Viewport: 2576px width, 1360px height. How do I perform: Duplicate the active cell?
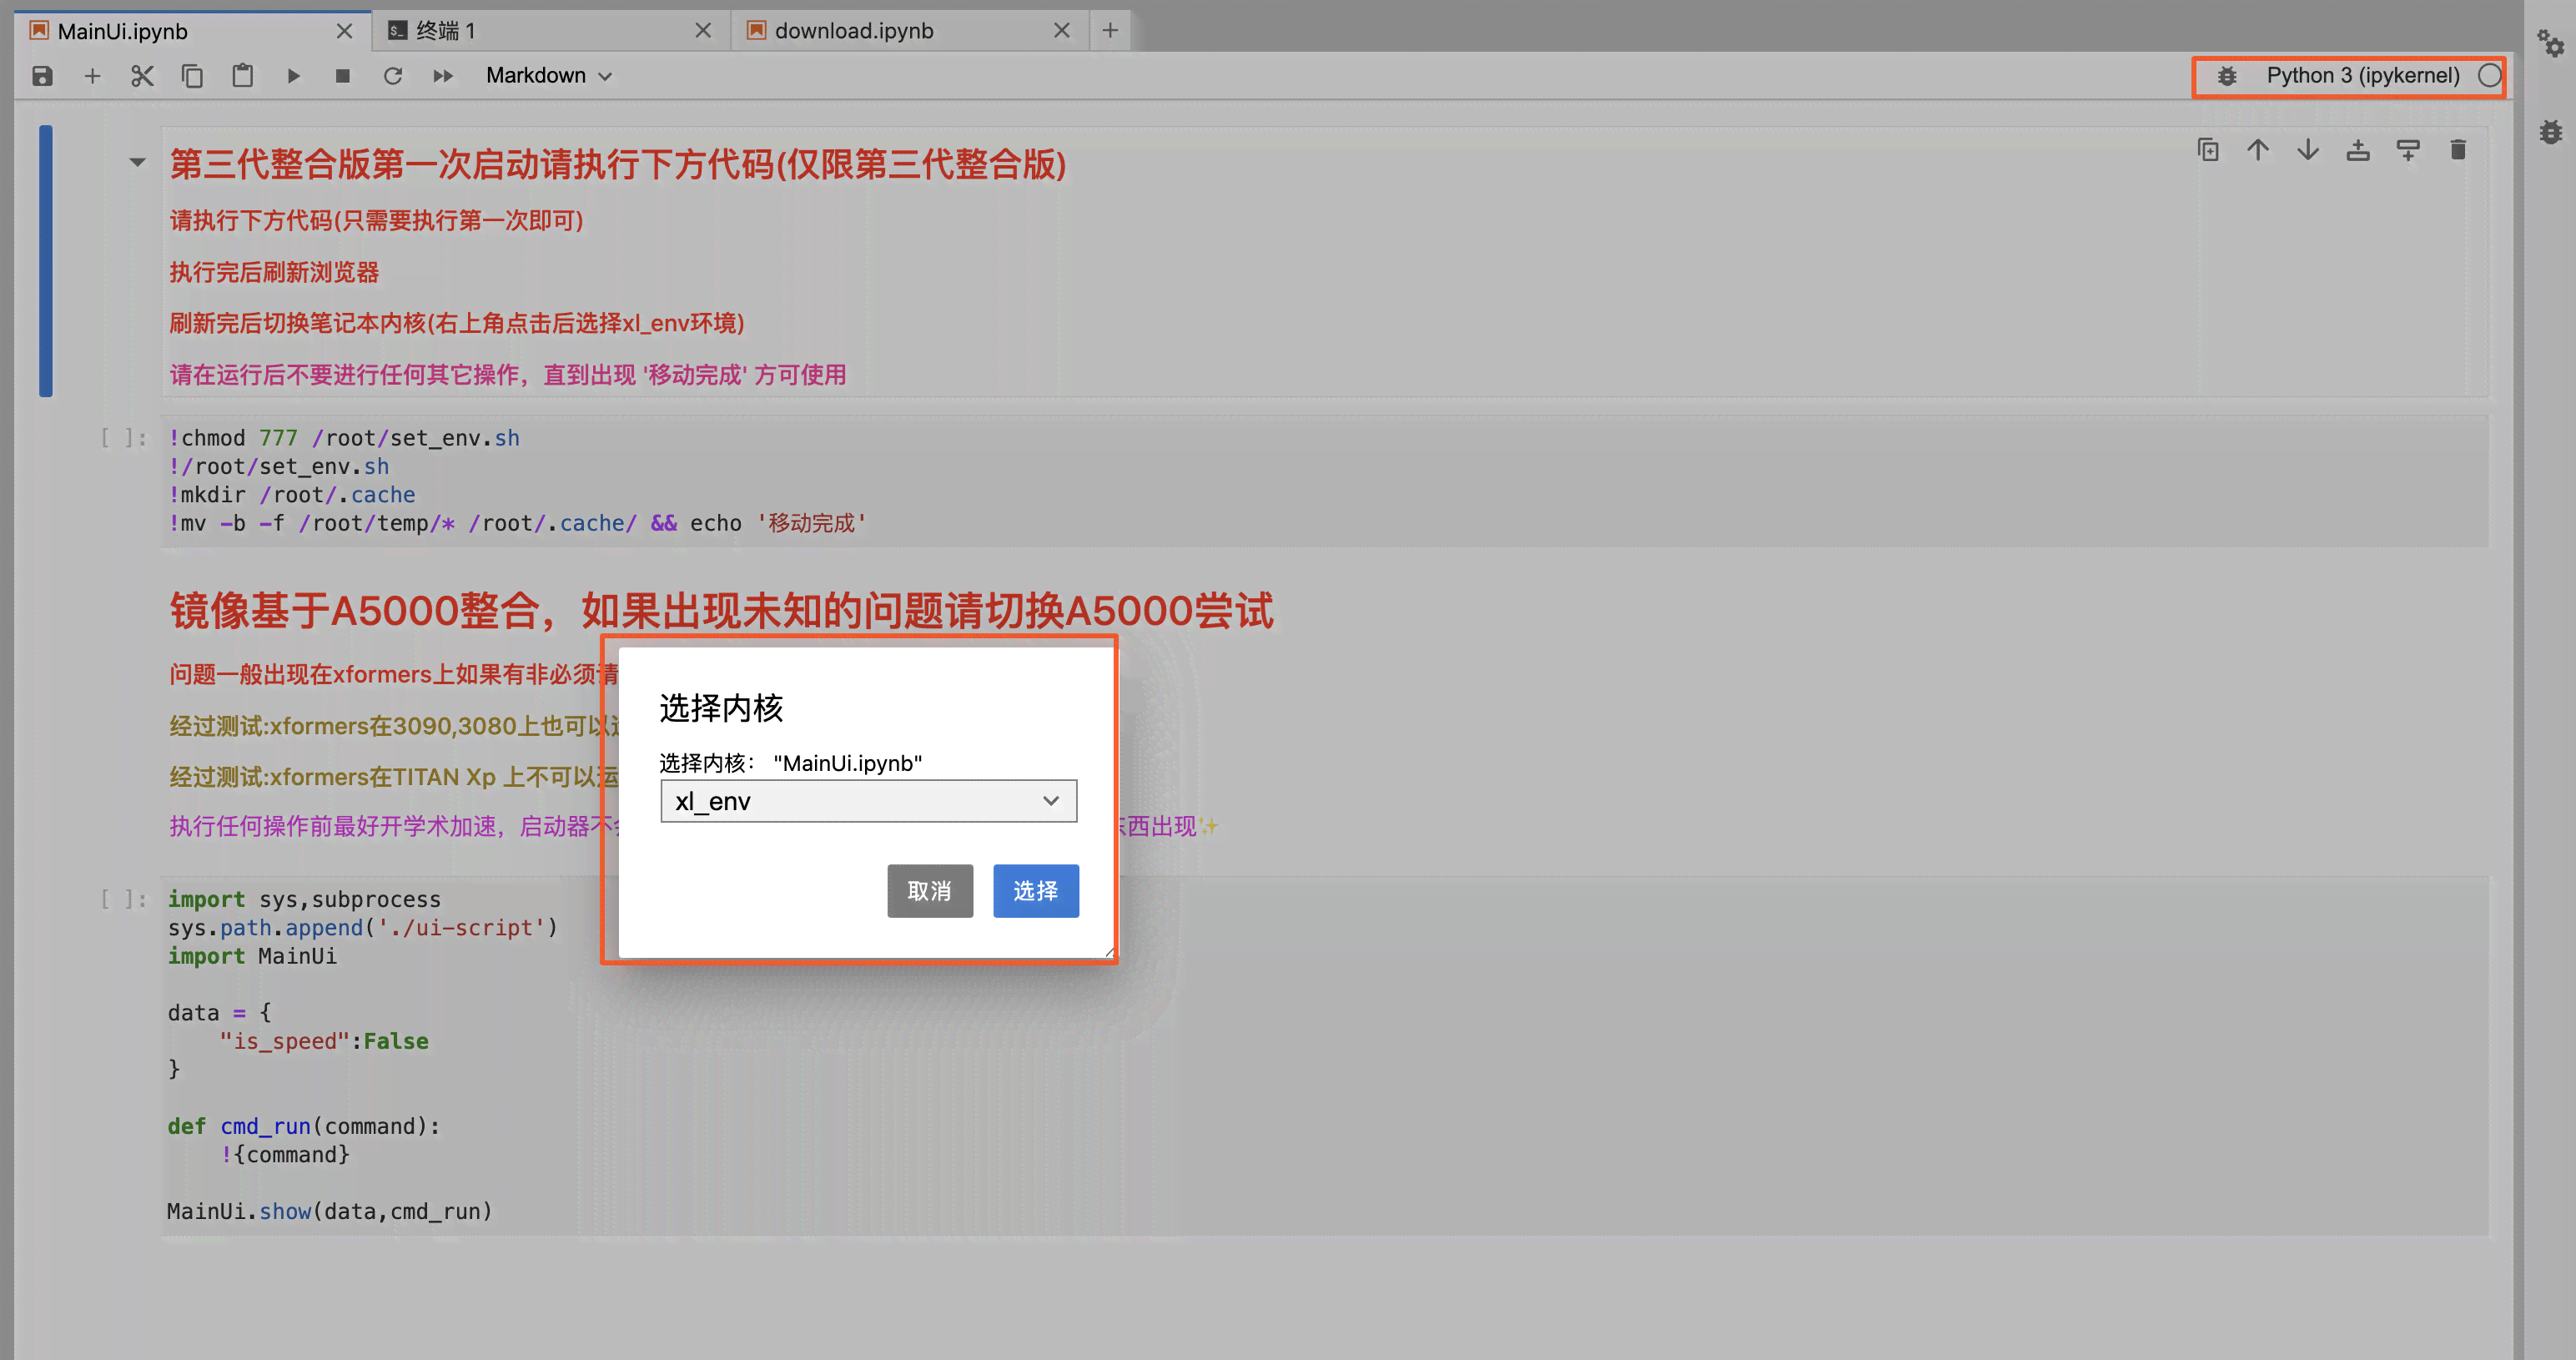coord(2208,150)
